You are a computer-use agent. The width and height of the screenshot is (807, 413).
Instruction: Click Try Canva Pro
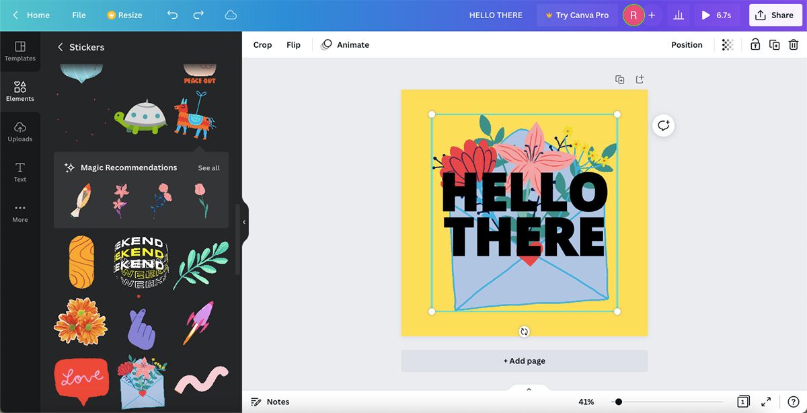[577, 15]
